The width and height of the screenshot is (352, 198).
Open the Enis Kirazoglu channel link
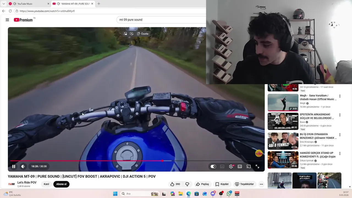(x=307, y=142)
